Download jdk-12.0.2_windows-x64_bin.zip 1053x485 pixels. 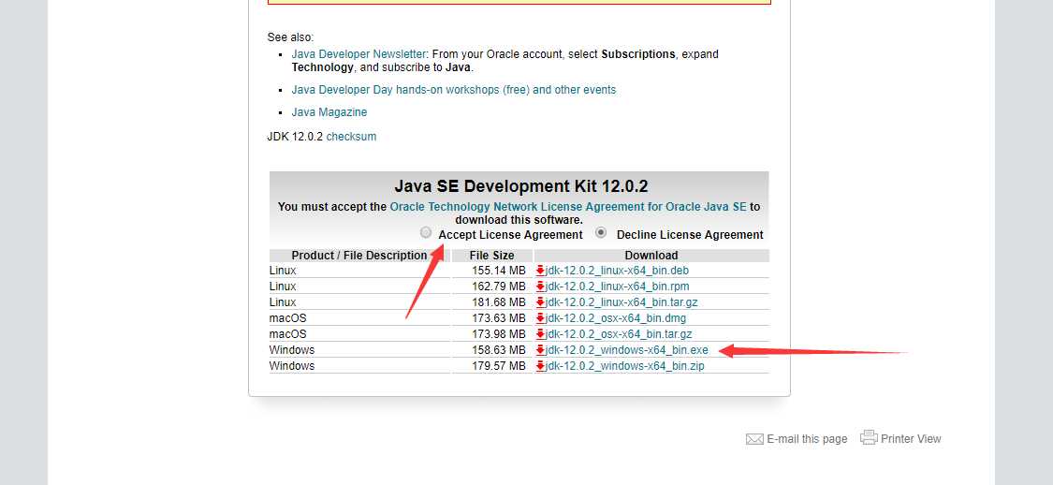624,366
